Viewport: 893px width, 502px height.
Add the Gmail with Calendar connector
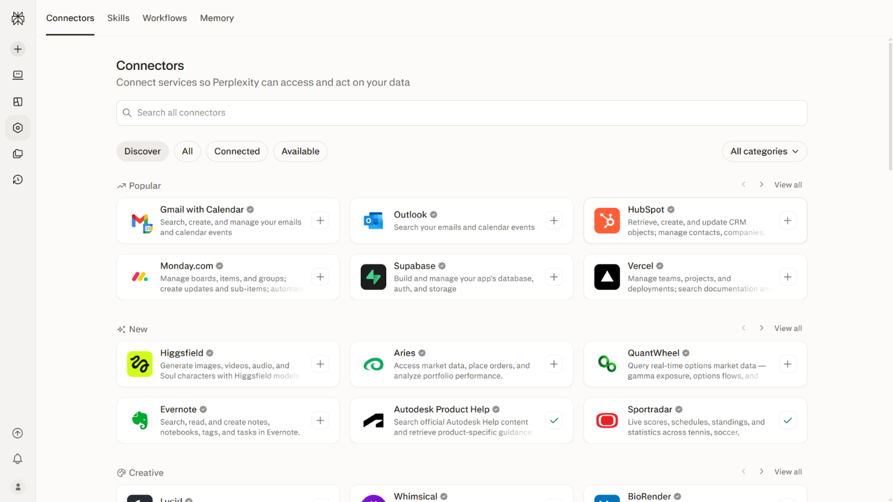pyautogui.click(x=321, y=221)
